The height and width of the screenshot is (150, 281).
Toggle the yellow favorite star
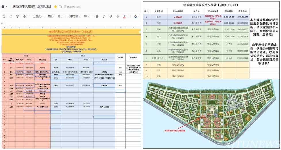[x=56, y=7]
